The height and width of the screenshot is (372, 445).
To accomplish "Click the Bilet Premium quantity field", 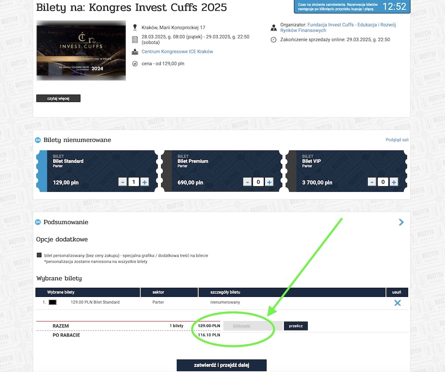I will 258,182.
